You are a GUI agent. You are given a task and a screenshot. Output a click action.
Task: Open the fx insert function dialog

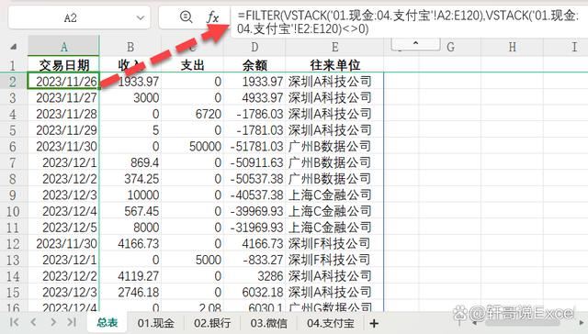212,17
